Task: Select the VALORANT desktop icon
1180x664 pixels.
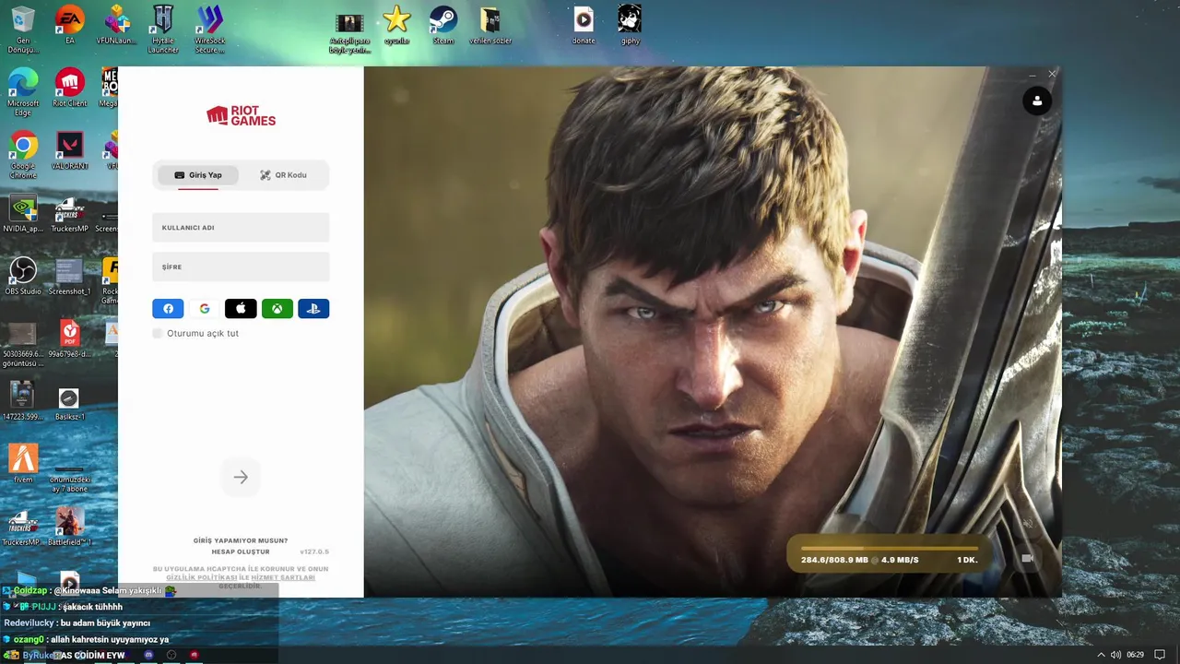Action: click(69, 150)
